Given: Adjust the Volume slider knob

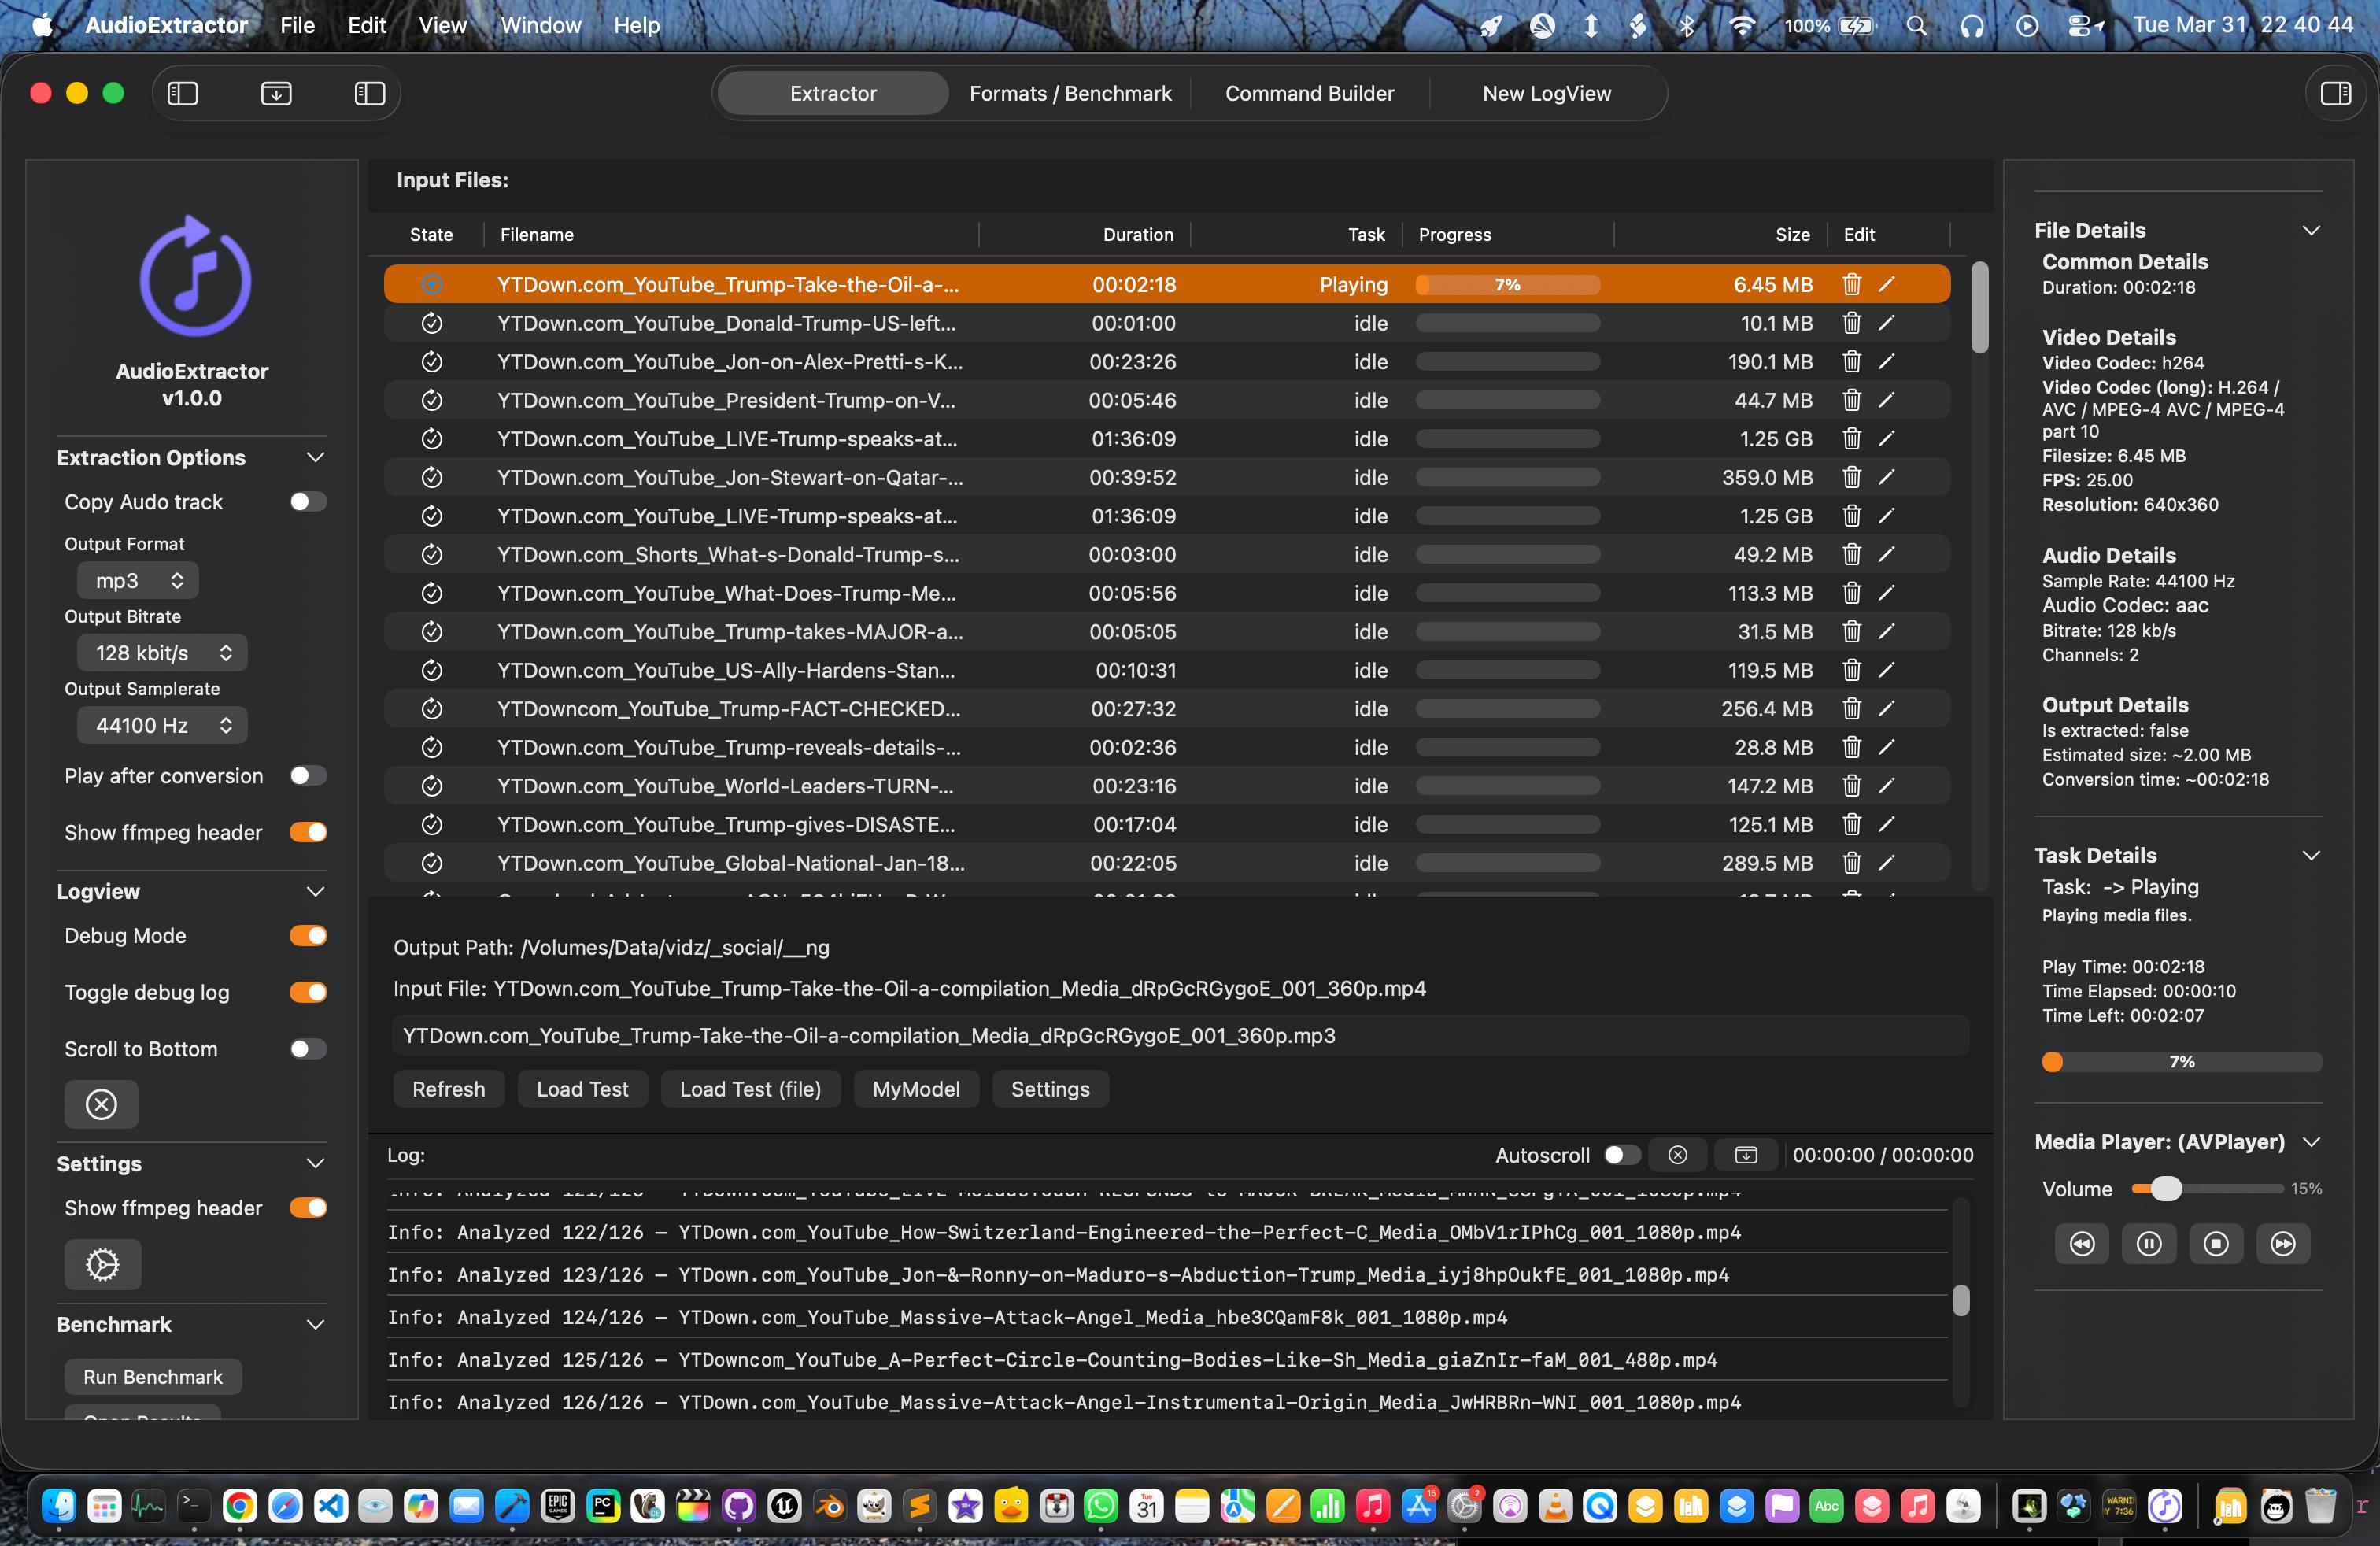Looking at the screenshot, I should 2165,1188.
